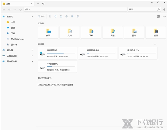Click text '40.25 GB 可用, 共 99.58 GB'
The width and height of the screenshot is (168, 131).
(x=57, y=57)
